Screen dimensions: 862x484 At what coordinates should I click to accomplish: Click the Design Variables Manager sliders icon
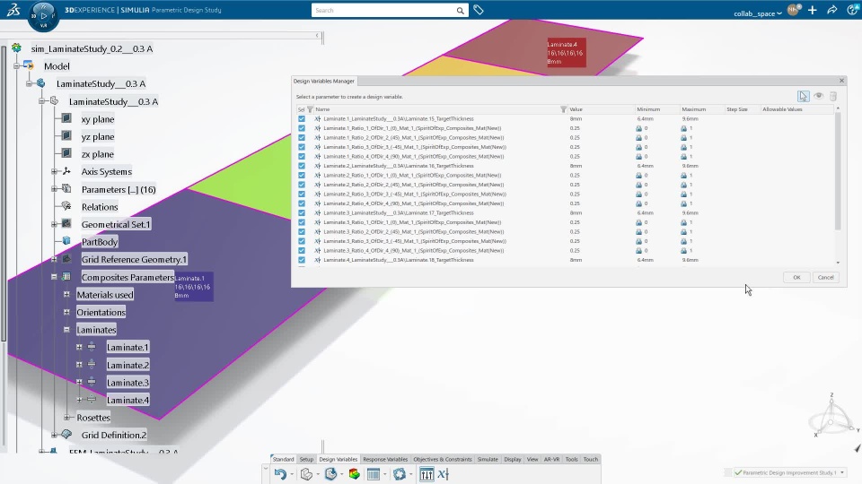tap(427, 474)
